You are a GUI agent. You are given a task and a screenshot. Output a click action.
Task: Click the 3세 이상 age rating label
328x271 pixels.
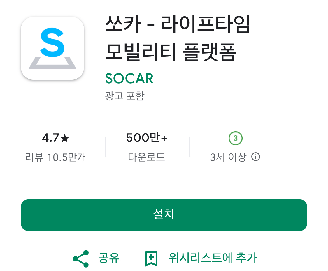click(x=228, y=157)
